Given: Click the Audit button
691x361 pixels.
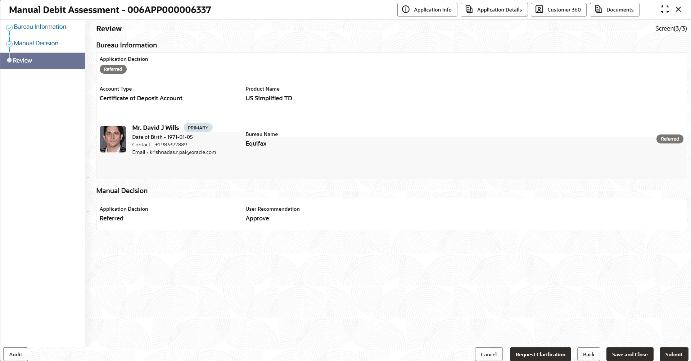Looking at the screenshot, I should (15, 354).
